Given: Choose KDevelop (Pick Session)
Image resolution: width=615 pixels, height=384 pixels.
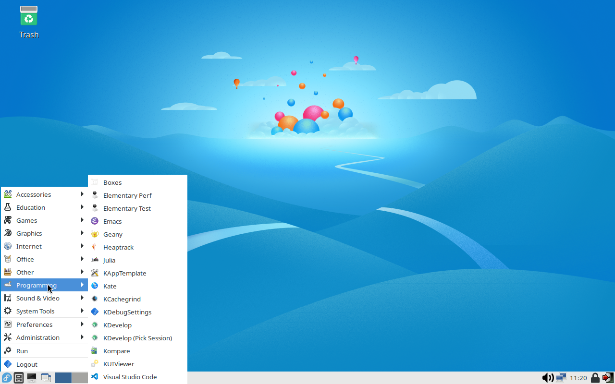Looking at the screenshot, I should (x=137, y=338).
